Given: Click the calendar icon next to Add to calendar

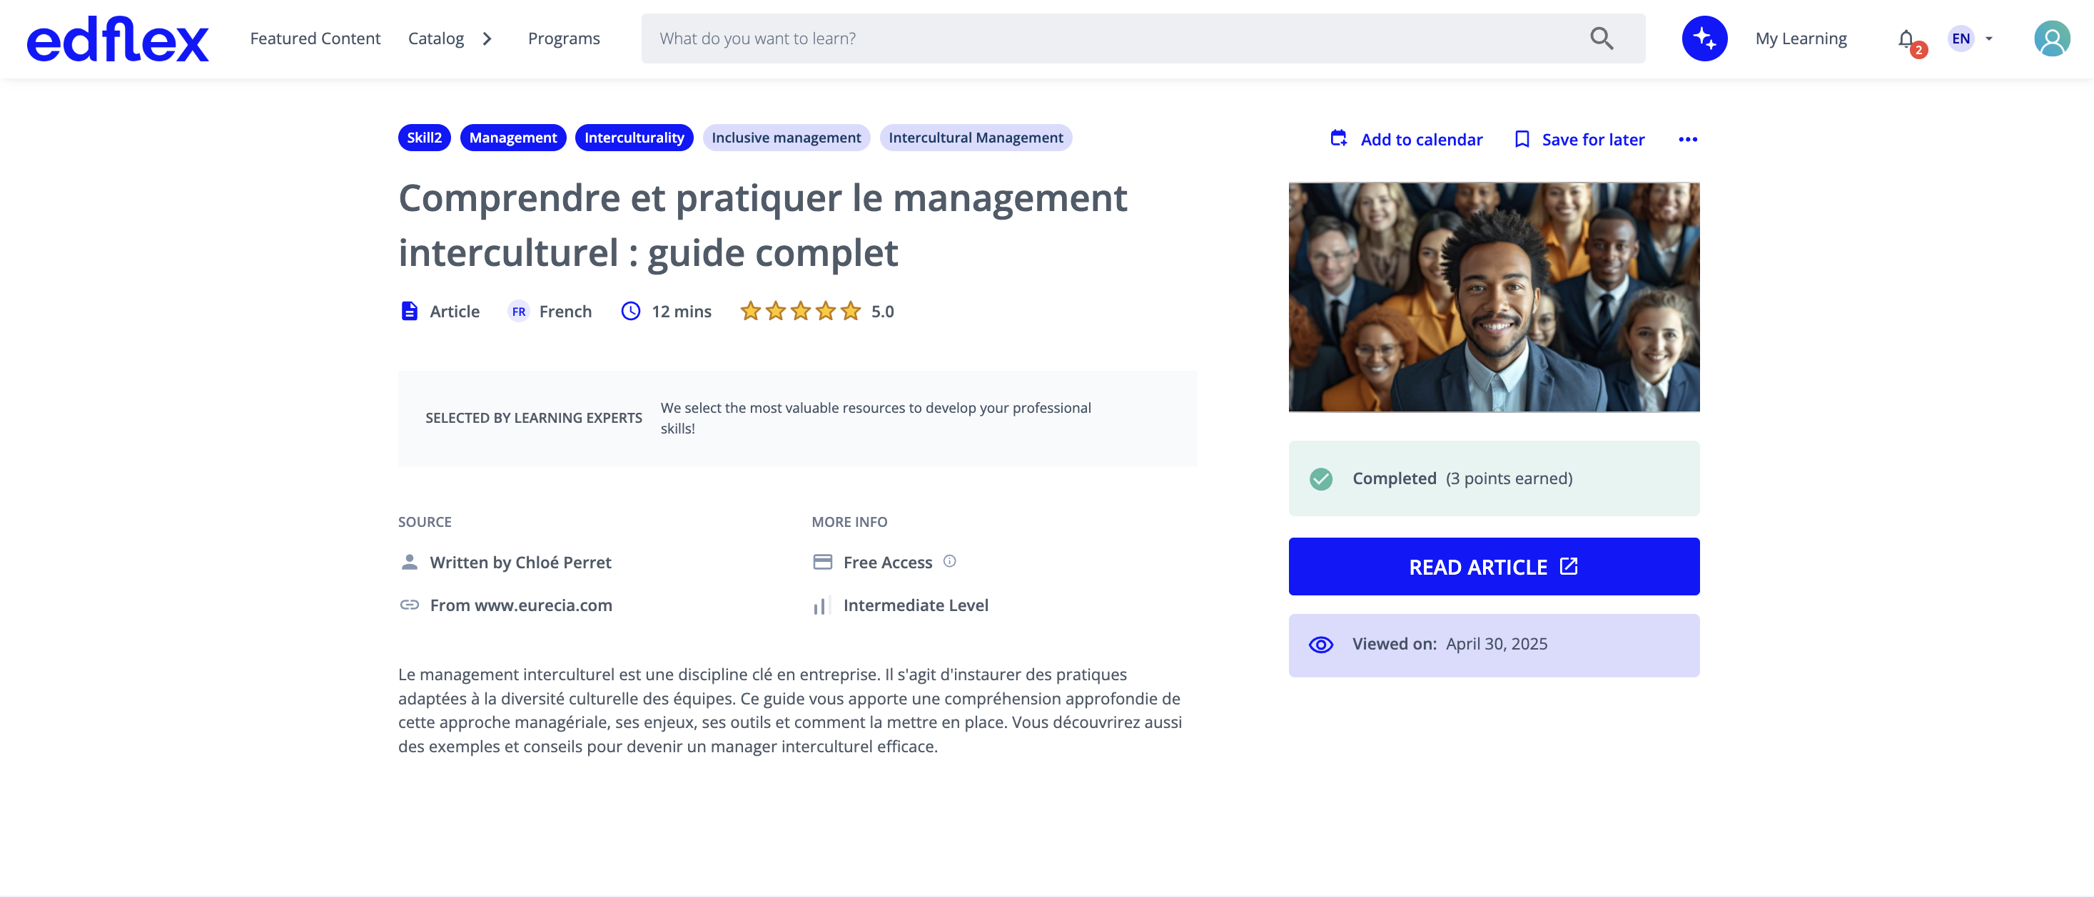Looking at the screenshot, I should click(x=1338, y=139).
